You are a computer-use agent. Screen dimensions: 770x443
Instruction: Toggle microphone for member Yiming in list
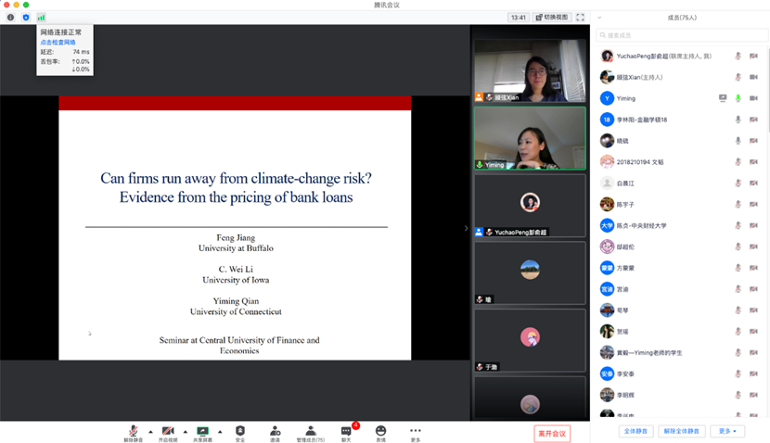click(738, 98)
